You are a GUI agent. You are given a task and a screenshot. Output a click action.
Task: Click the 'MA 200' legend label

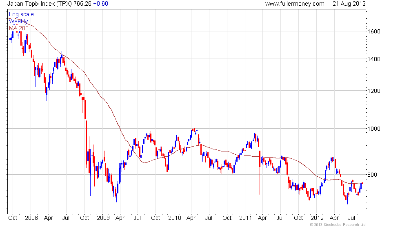[x=19, y=28]
